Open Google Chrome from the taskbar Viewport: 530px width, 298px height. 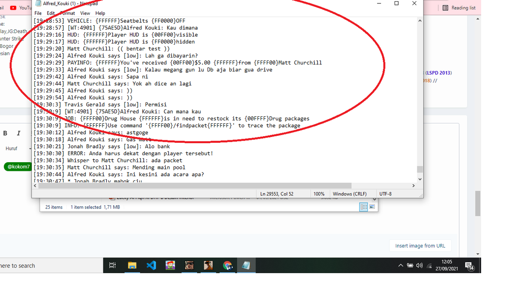tap(227, 266)
